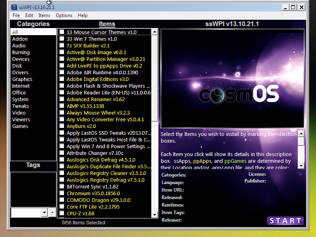Open the File menu
Screen dimensions: 316x237
click(16, 15)
